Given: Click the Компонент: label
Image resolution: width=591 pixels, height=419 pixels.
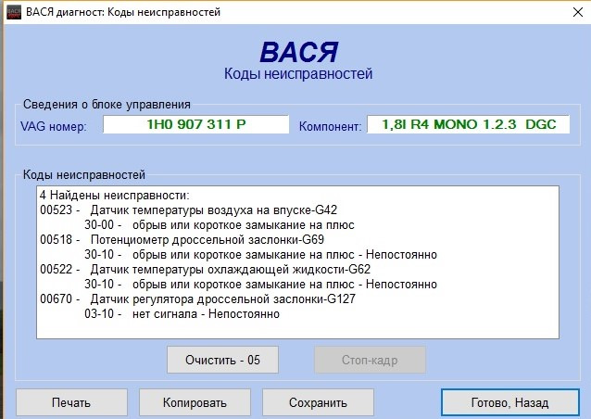Looking at the screenshot, I should [x=330, y=126].
